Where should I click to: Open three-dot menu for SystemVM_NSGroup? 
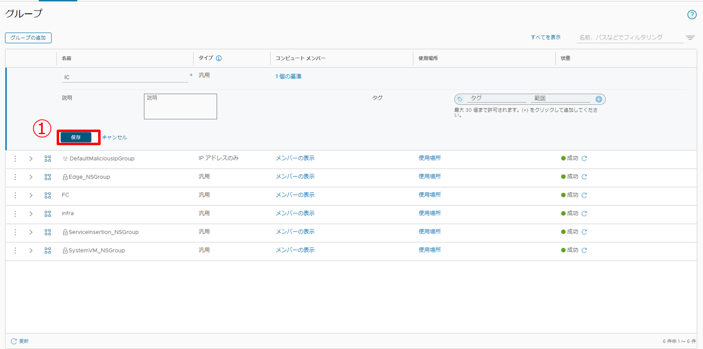tap(15, 251)
